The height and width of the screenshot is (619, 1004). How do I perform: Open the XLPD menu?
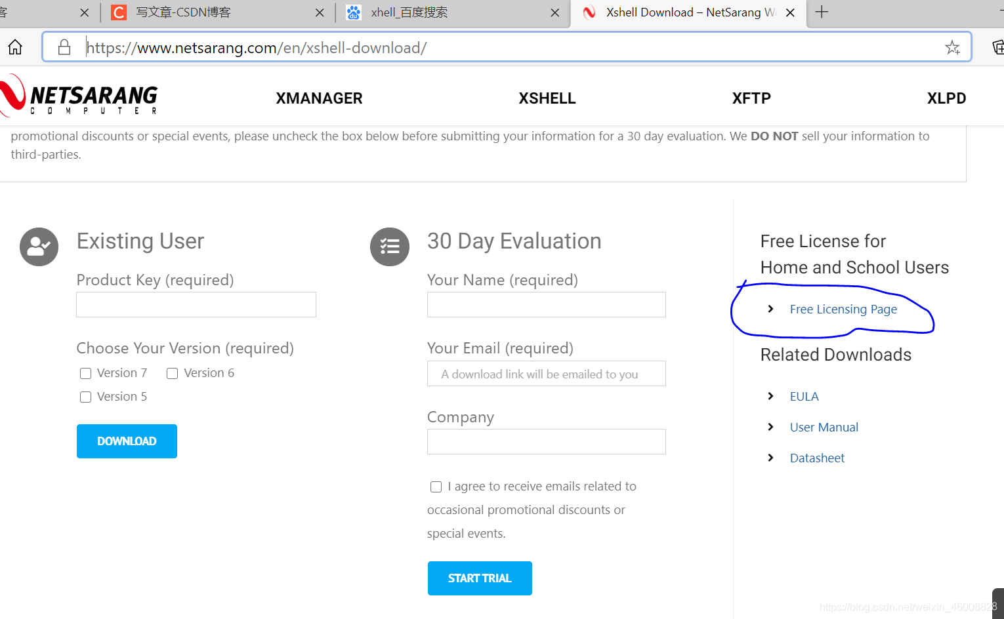pos(946,98)
